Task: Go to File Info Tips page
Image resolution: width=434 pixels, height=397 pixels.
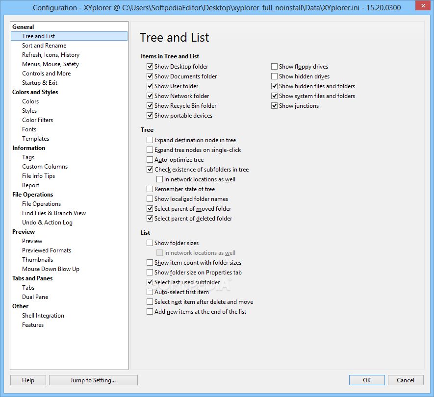Action: [x=38, y=176]
